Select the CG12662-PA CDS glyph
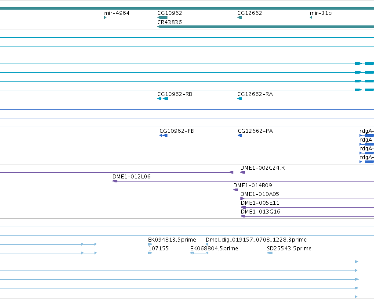374x299 pixels. [240, 135]
